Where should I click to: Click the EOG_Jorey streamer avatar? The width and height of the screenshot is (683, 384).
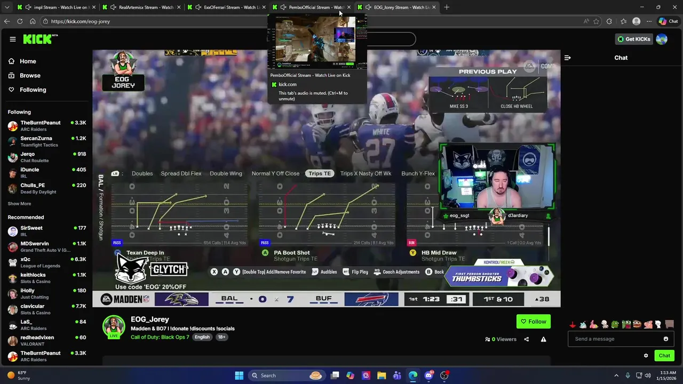(114, 326)
